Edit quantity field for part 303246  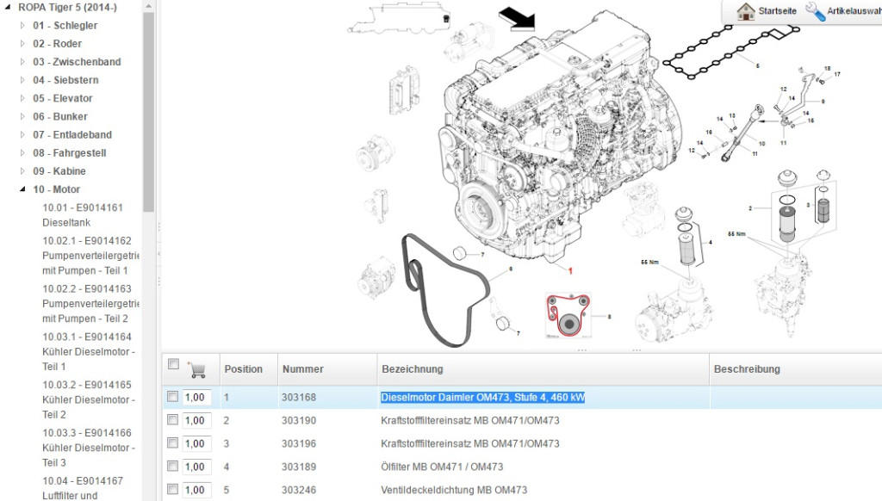tap(197, 489)
